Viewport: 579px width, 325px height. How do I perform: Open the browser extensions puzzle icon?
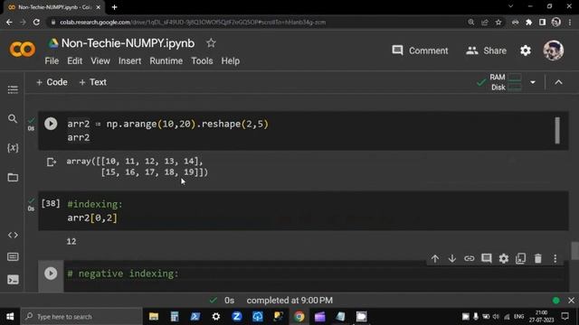tap(528, 22)
